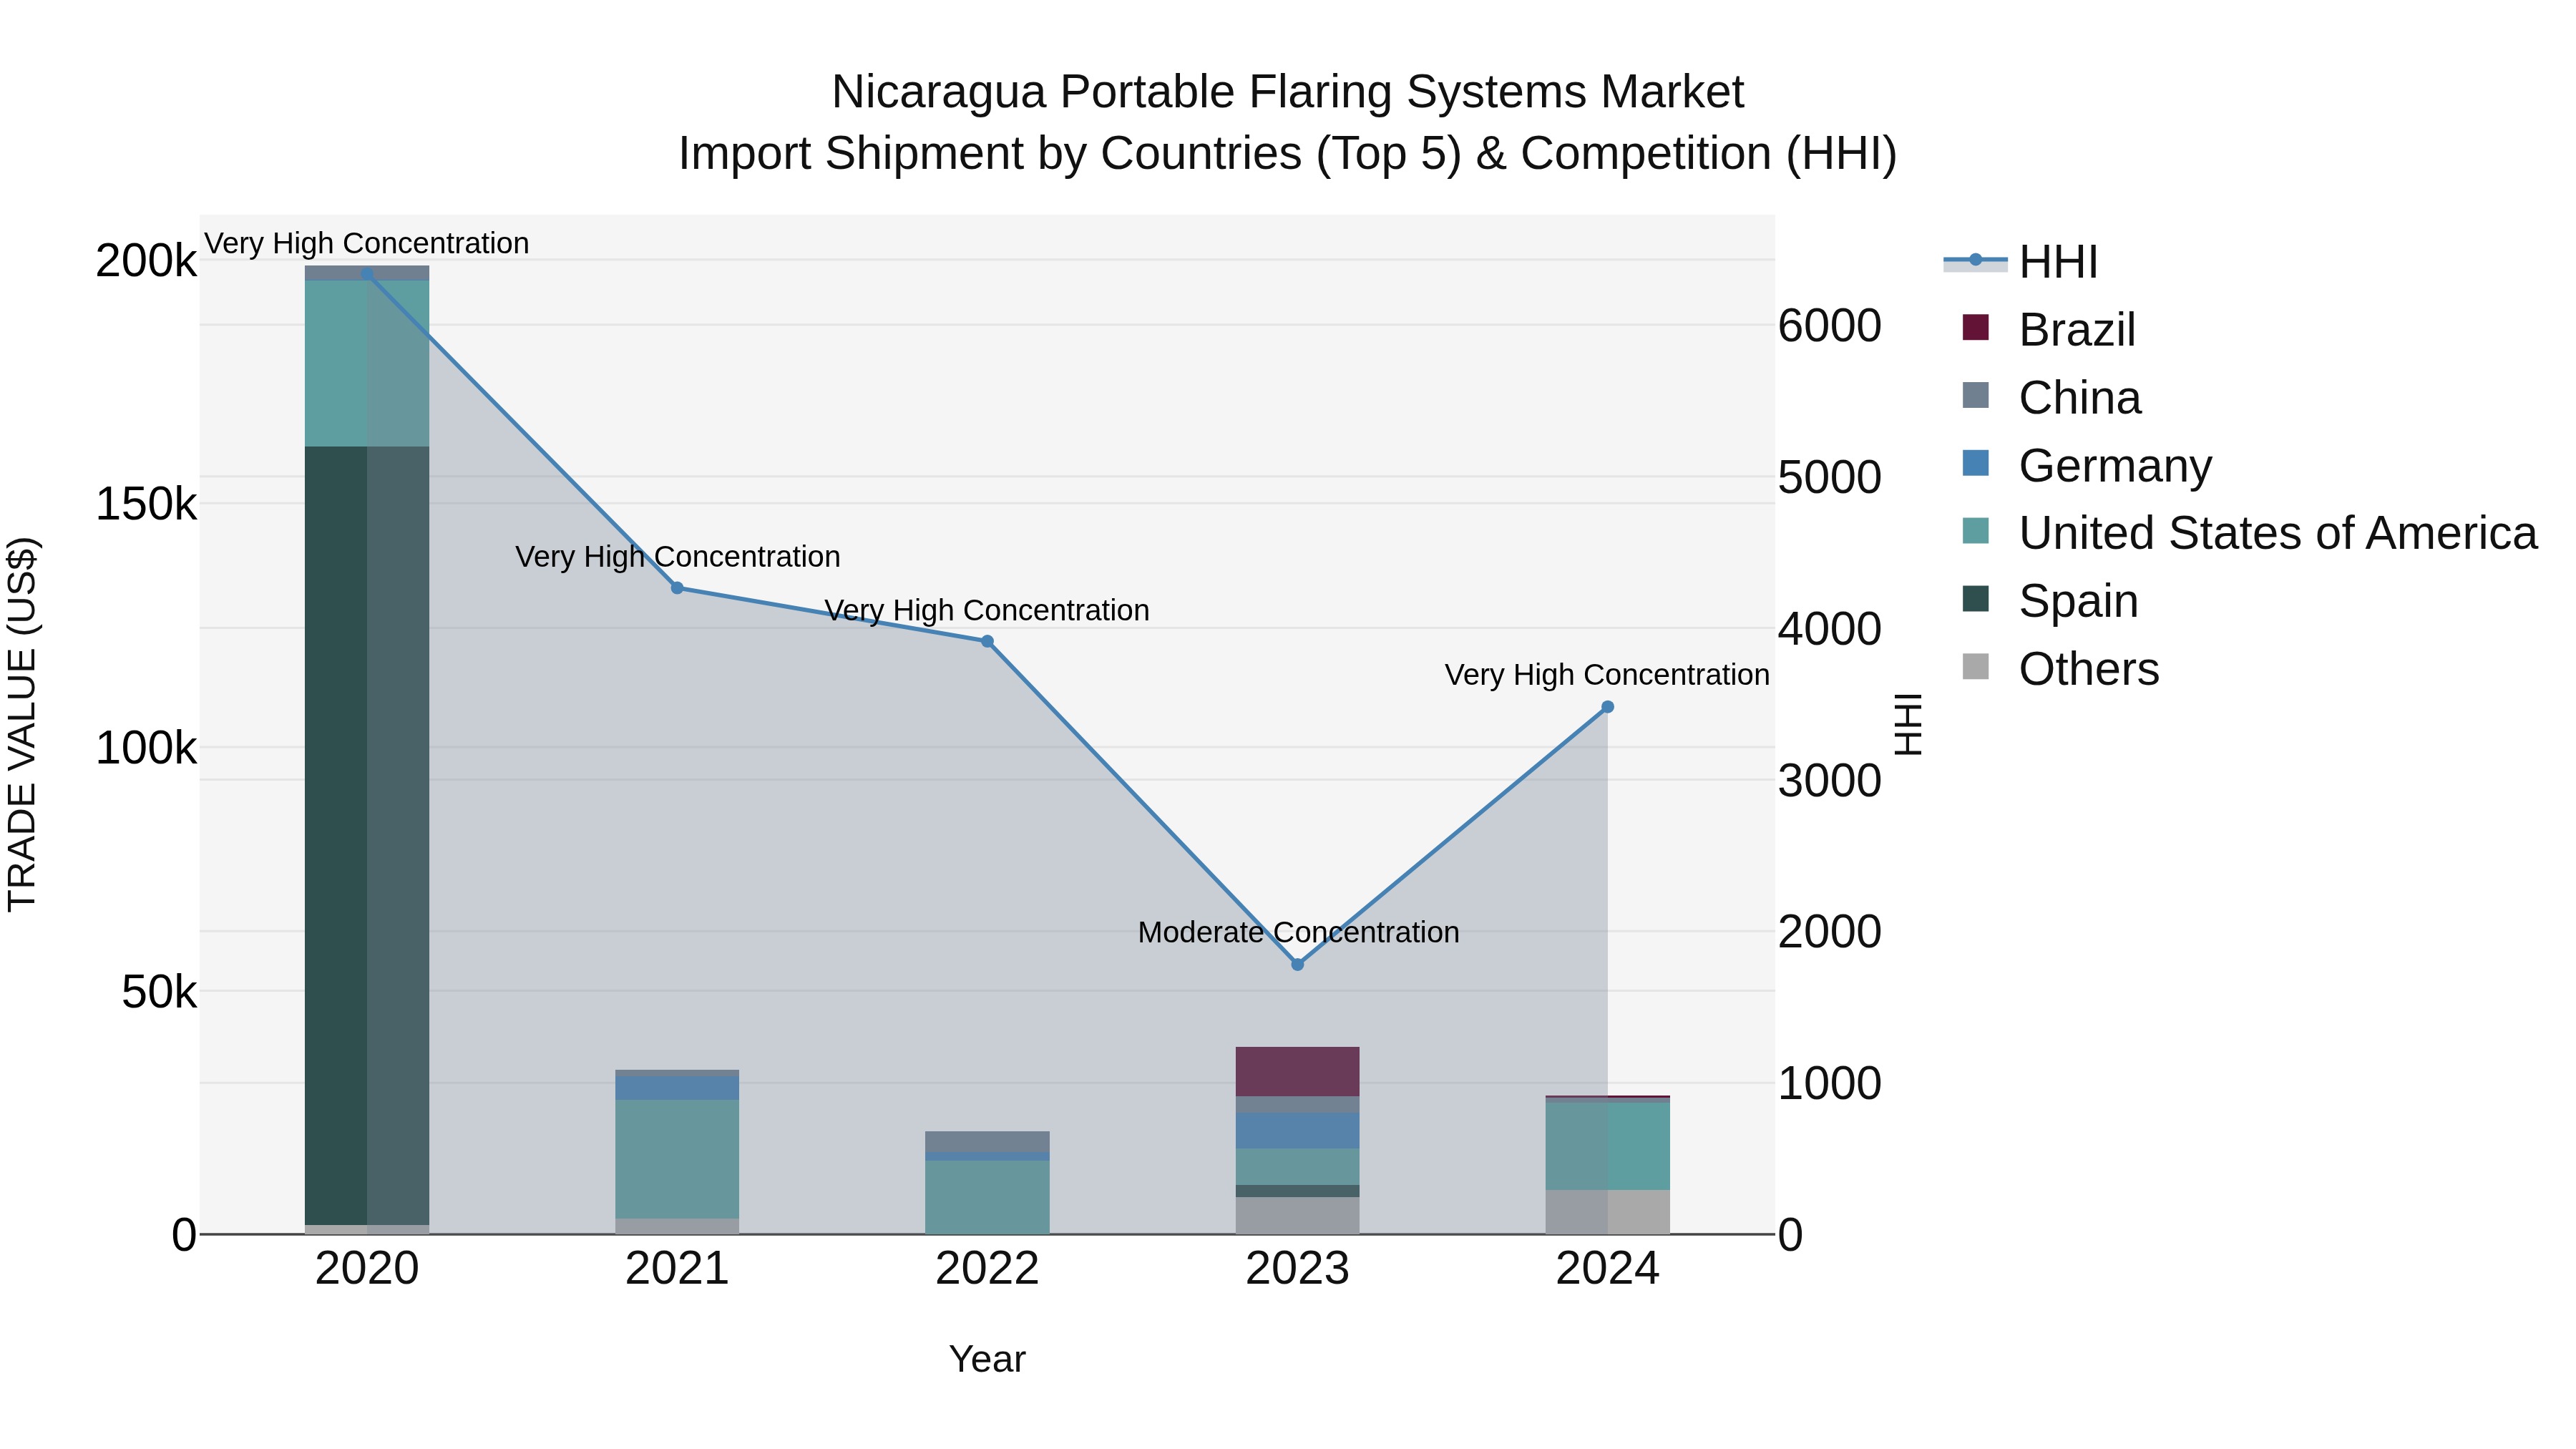The image size is (2576, 1449).
Task: Click the 2020 HHI data point
Action: [x=367, y=273]
